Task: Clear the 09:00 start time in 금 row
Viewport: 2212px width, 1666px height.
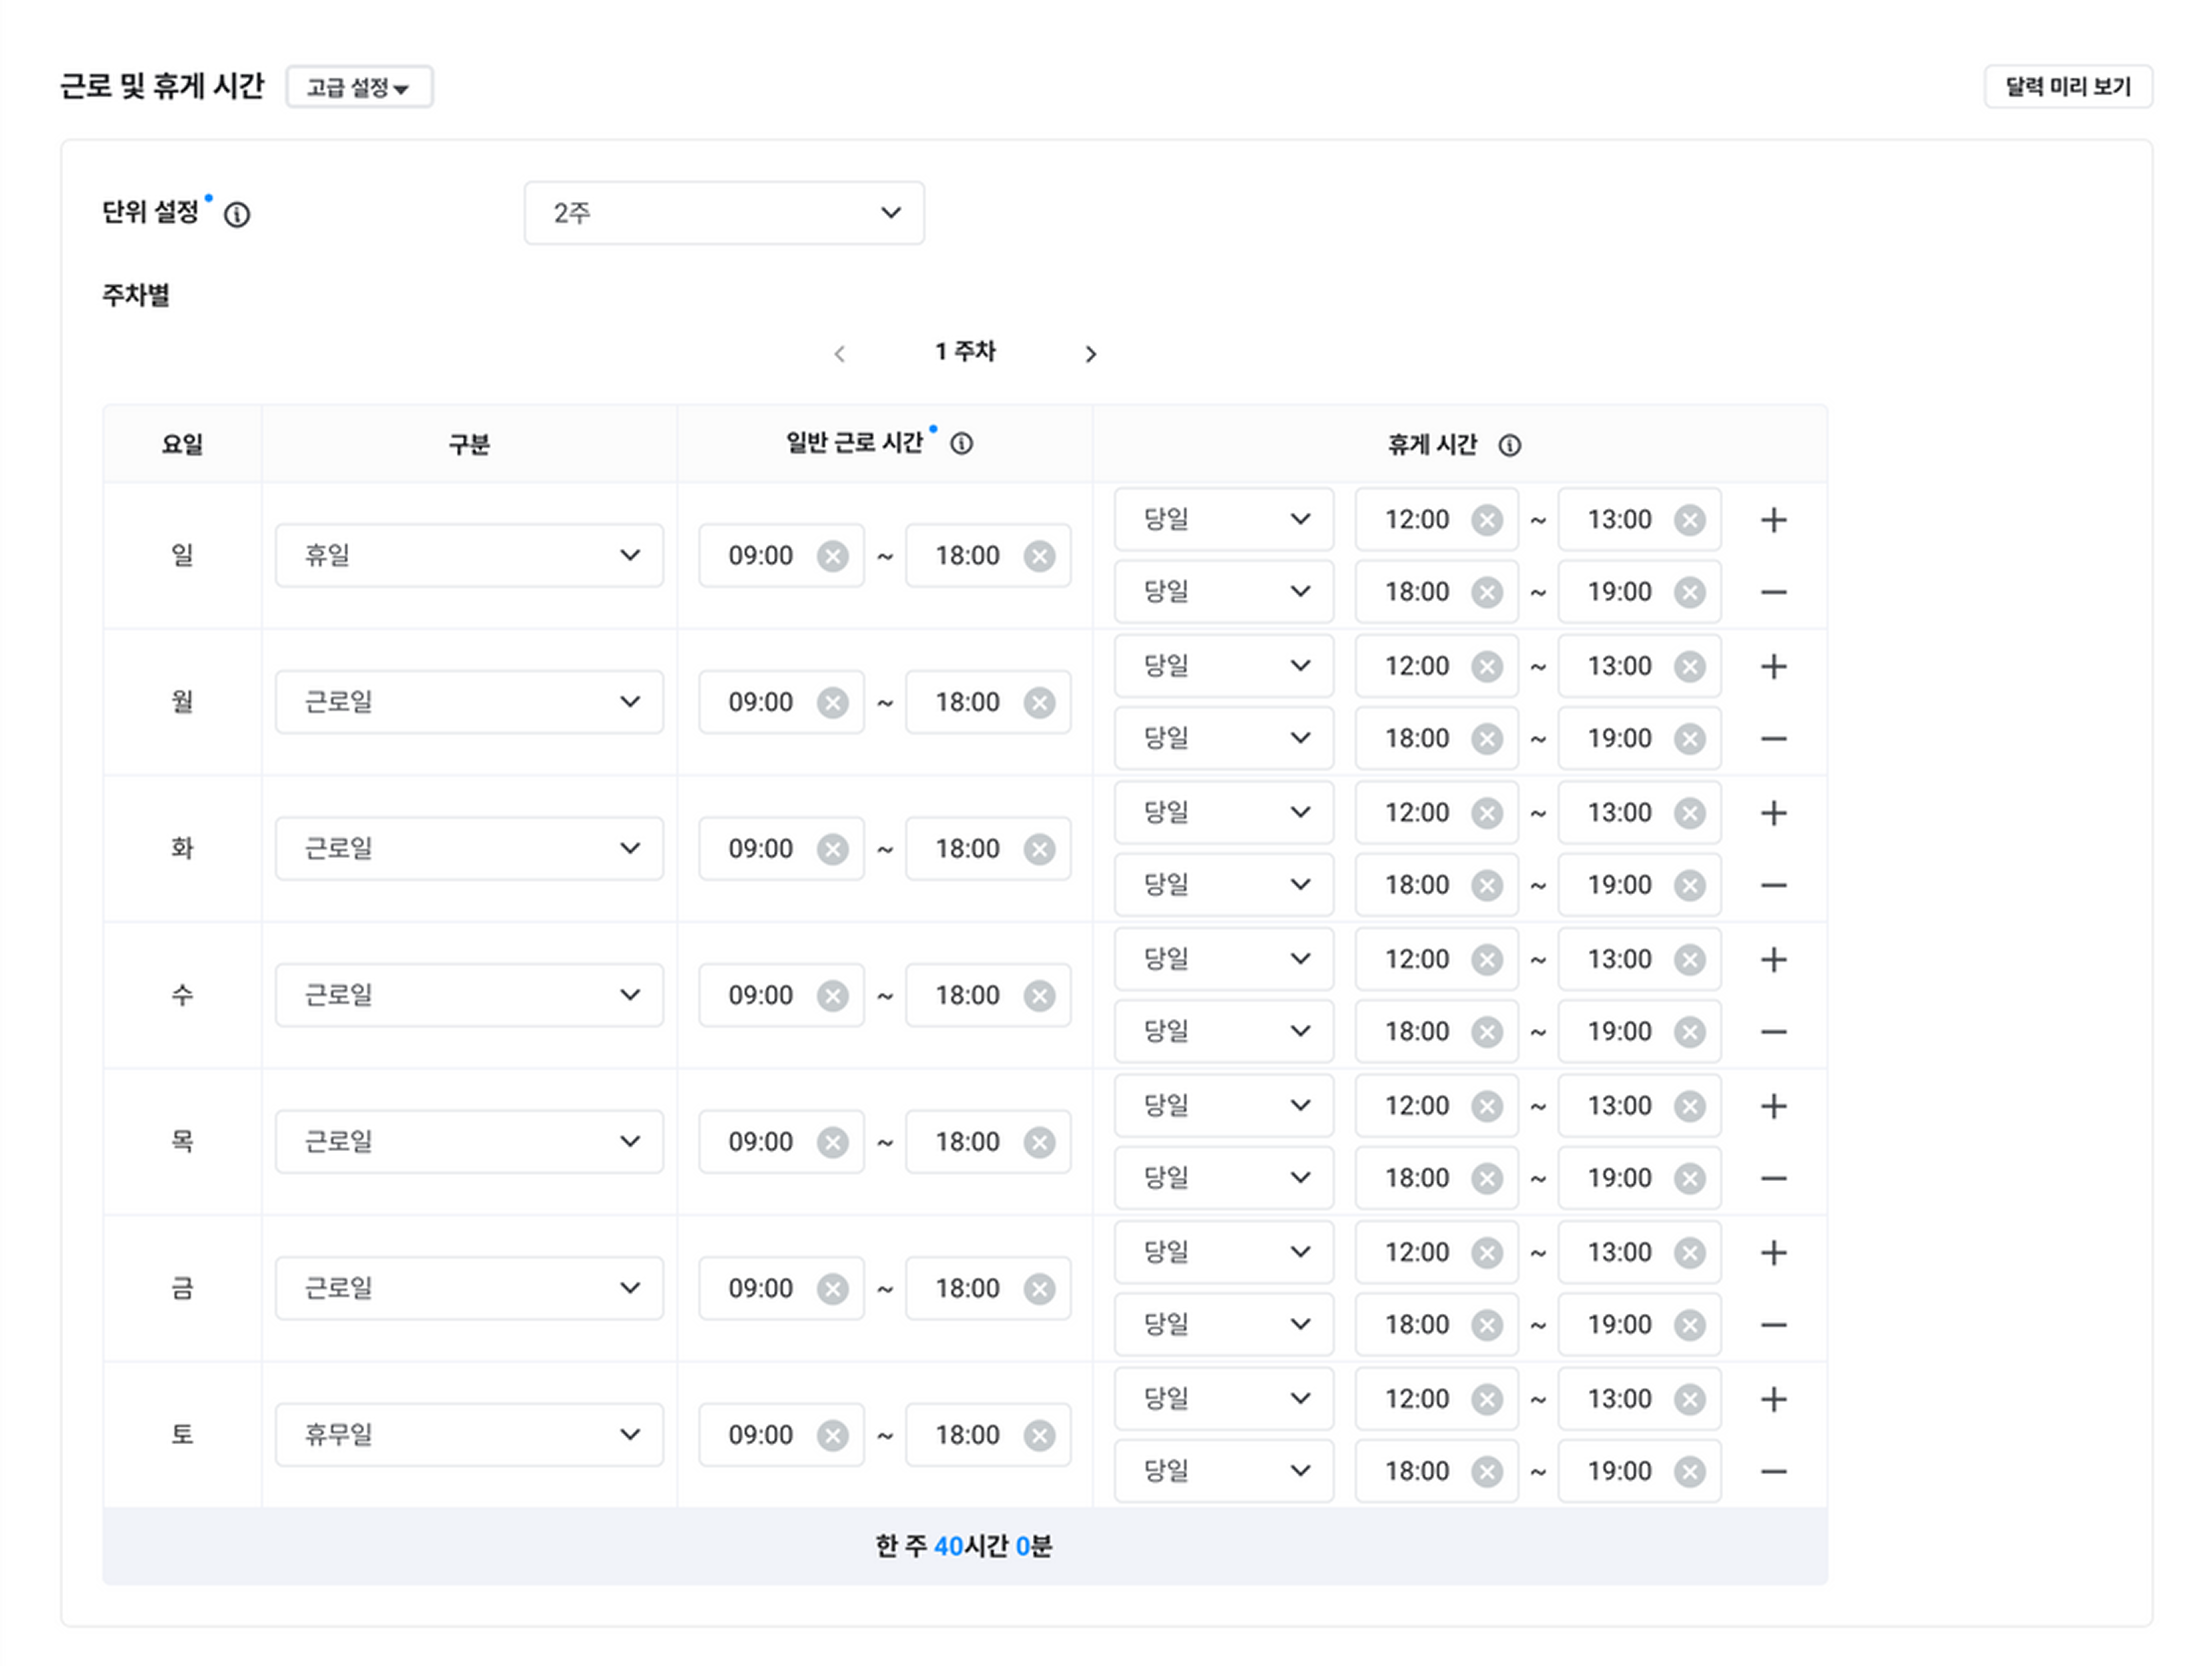Action: pos(832,1289)
